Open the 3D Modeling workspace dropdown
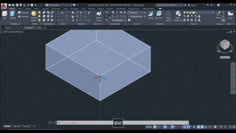This screenshot has width=236, height=133. (x=59, y=5)
